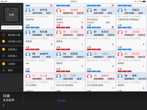This screenshot has width=147, height=110.
Task: Tap avatar of patient 党运妍
Action: pos(120,54)
